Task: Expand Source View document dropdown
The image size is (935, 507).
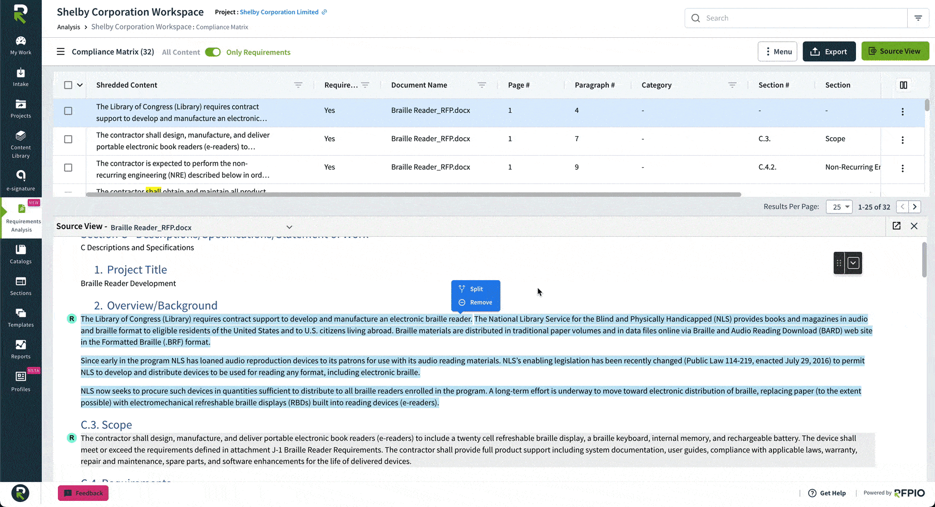Action: tap(289, 227)
